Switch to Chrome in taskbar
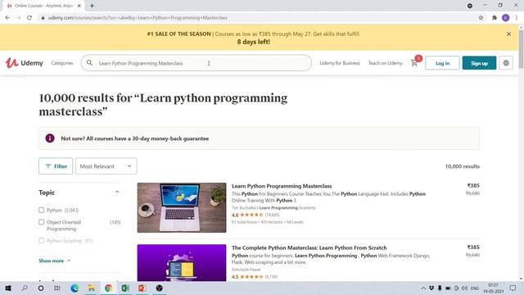Viewport: 524px width, 295px height. 108,288
